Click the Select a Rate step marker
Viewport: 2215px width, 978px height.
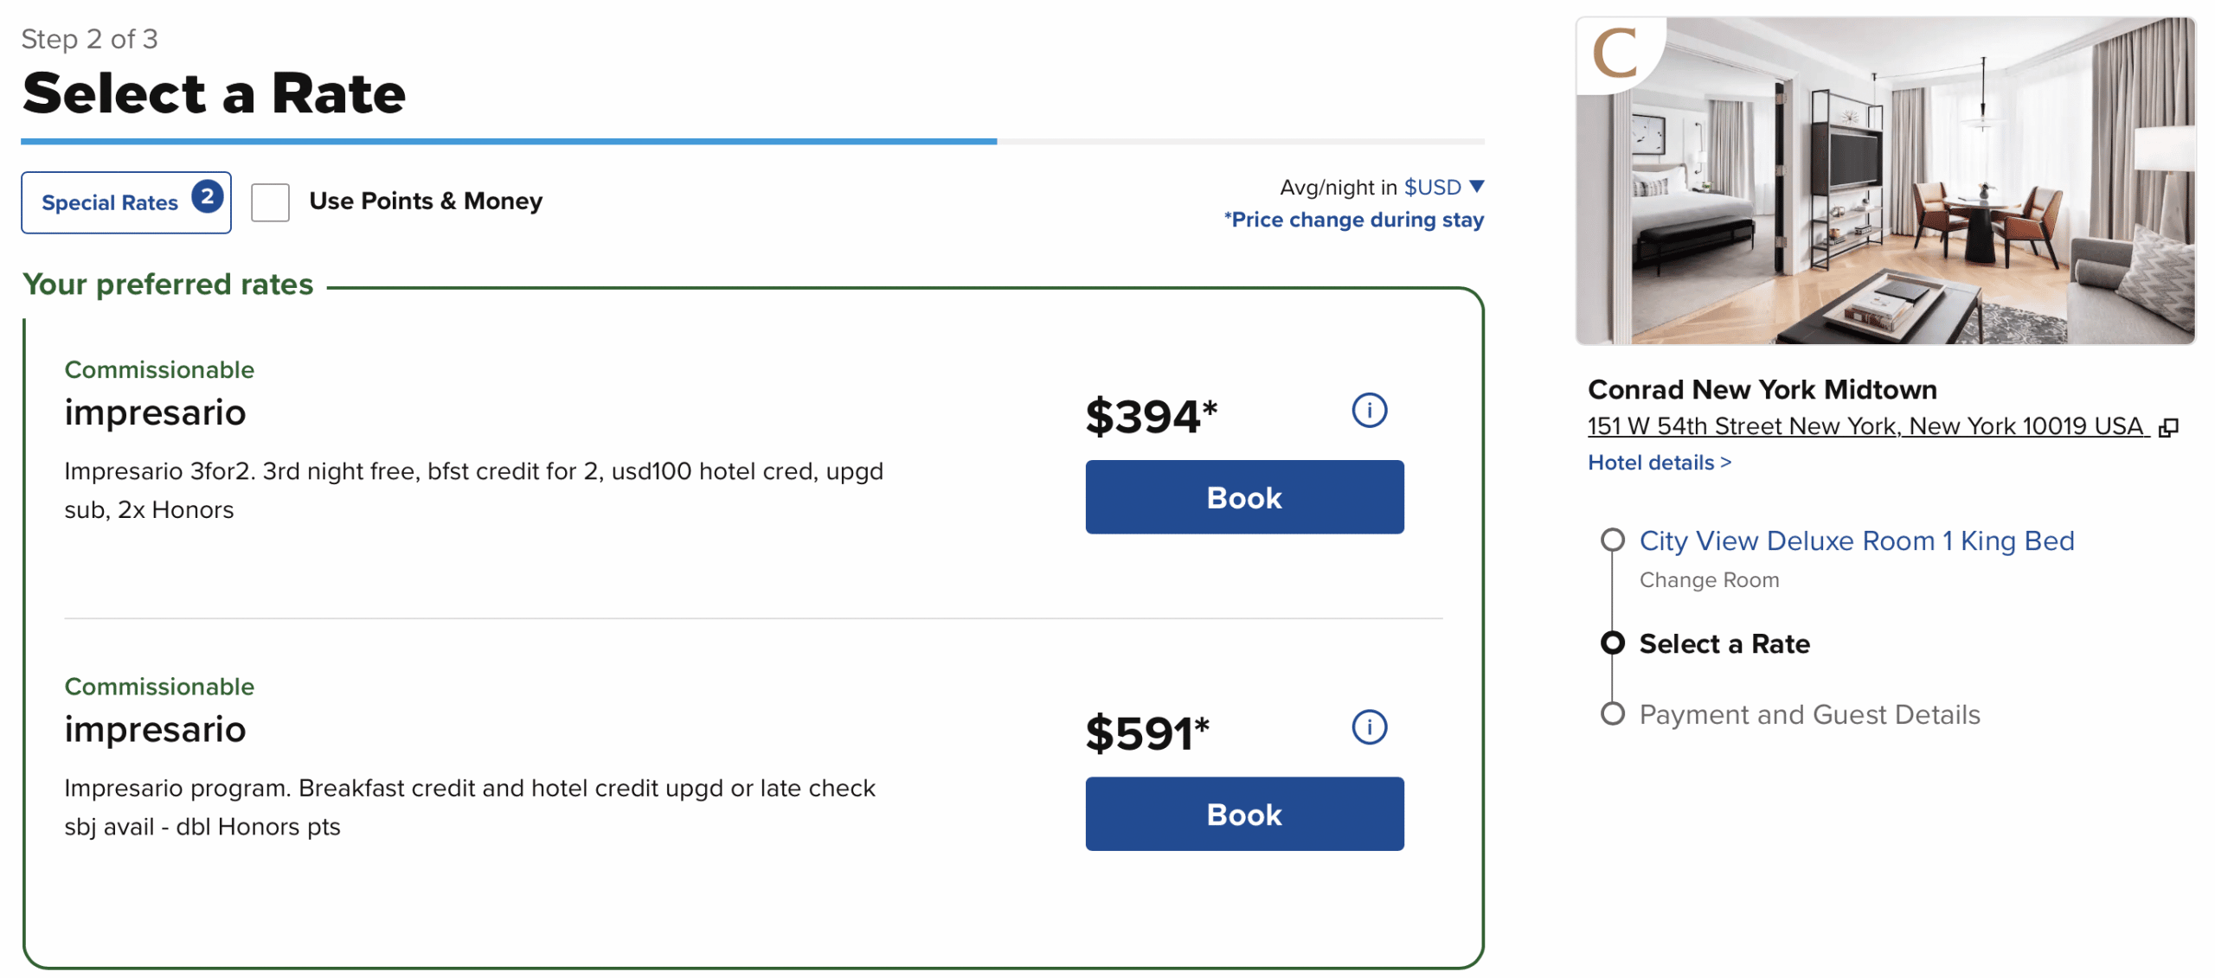tap(1612, 643)
